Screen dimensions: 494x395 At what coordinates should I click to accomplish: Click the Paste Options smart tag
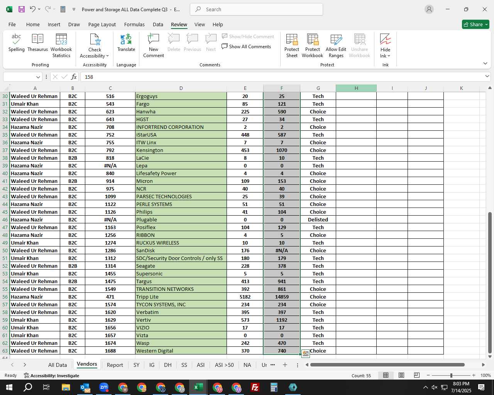(305, 354)
